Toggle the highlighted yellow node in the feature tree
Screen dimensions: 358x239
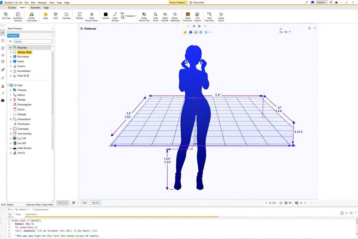pyautogui.click(x=24, y=52)
